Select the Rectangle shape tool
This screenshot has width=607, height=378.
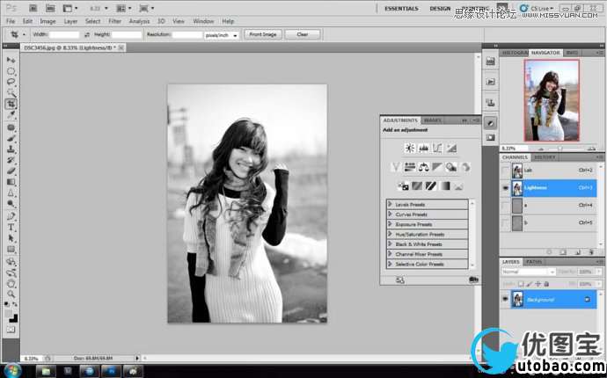click(x=11, y=250)
